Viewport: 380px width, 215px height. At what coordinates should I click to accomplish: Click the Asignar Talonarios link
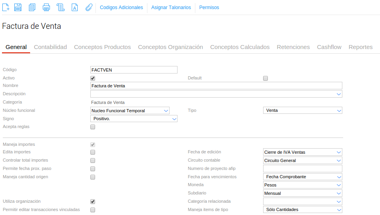tap(171, 8)
